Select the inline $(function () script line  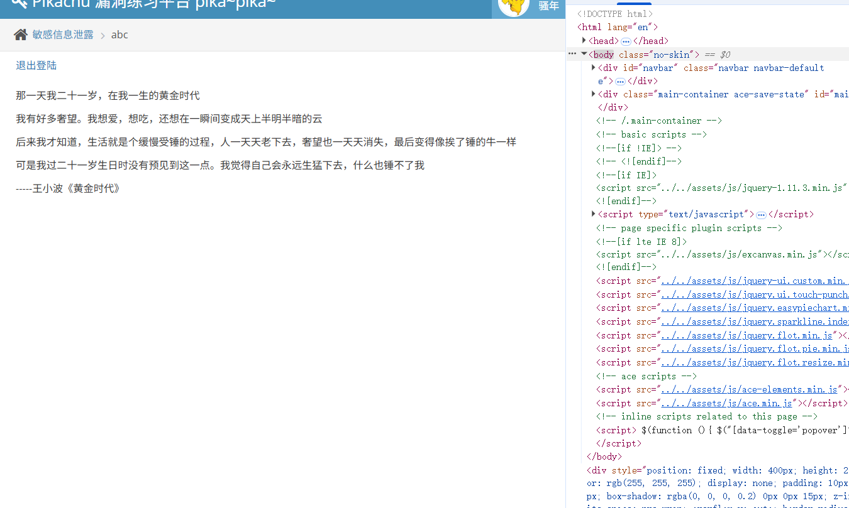[x=723, y=430]
